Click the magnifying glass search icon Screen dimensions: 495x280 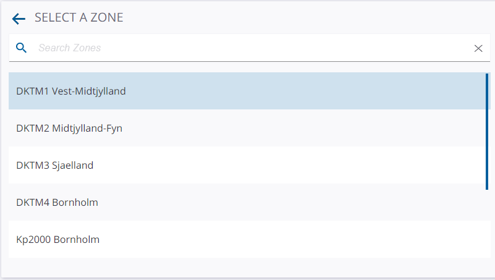[21, 48]
